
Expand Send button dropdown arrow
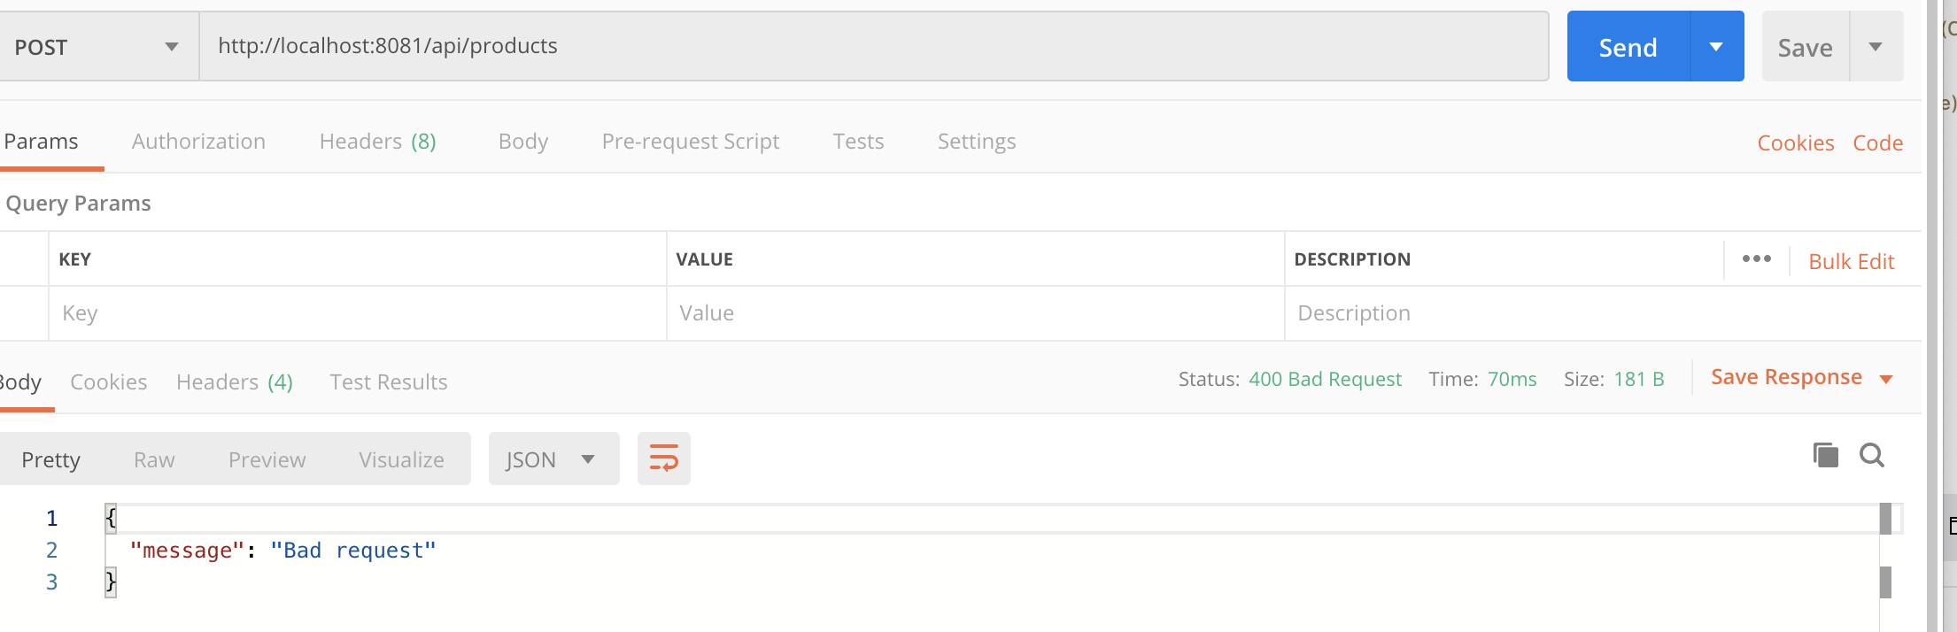(1716, 47)
